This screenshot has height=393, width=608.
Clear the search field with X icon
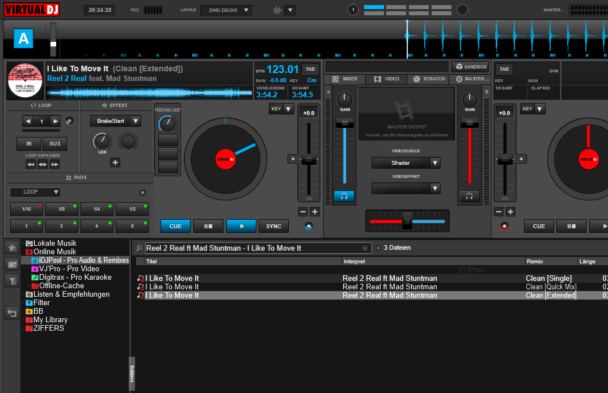(x=365, y=248)
